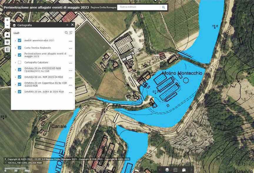254x173 pixels.
Task: Uncheck Ortofoto 20 cm. AGEA 2020 RGB
Action: pyautogui.click(x=19, y=92)
